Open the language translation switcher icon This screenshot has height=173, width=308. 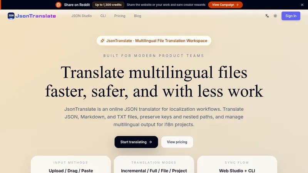point(267,16)
